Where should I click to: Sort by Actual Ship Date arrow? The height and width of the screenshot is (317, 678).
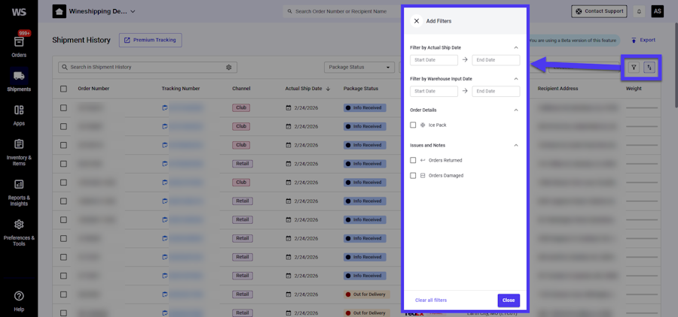coord(328,89)
